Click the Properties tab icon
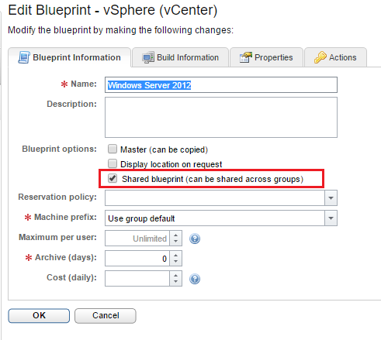This screenshot has height=340, width=381. tap(246, 57)
